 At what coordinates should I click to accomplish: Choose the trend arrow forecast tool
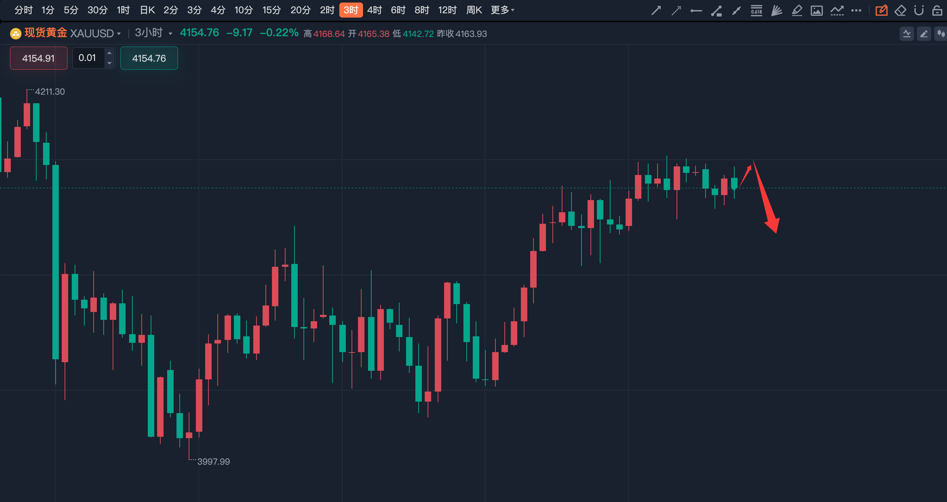click(x=837, y=11)
